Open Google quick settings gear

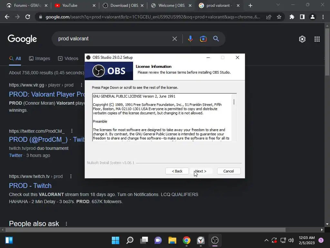click(x=302, y=39)
